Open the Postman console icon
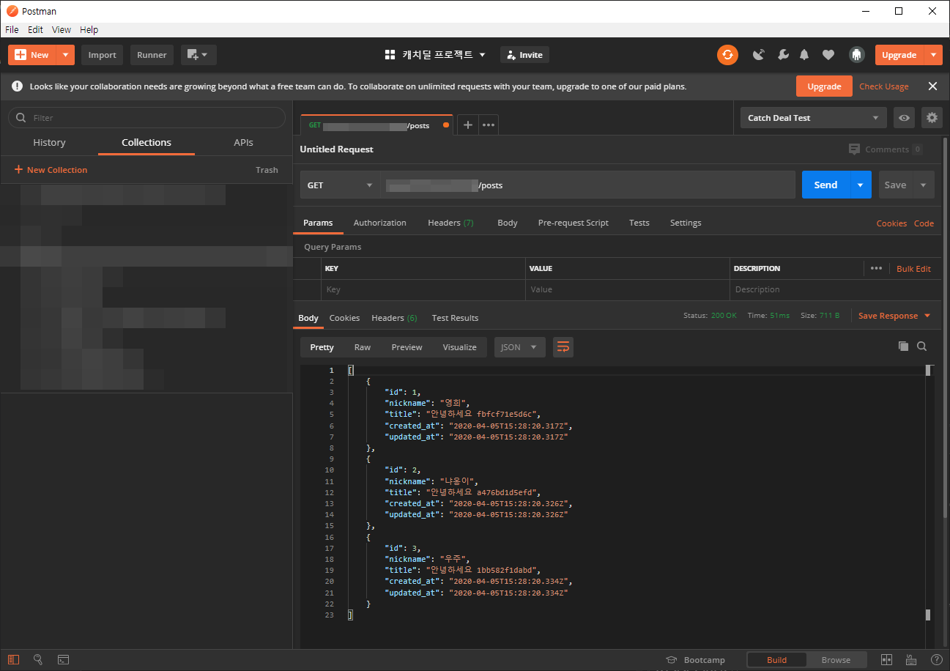Viewport: 950px width, 671px height. tap(63, 659)
